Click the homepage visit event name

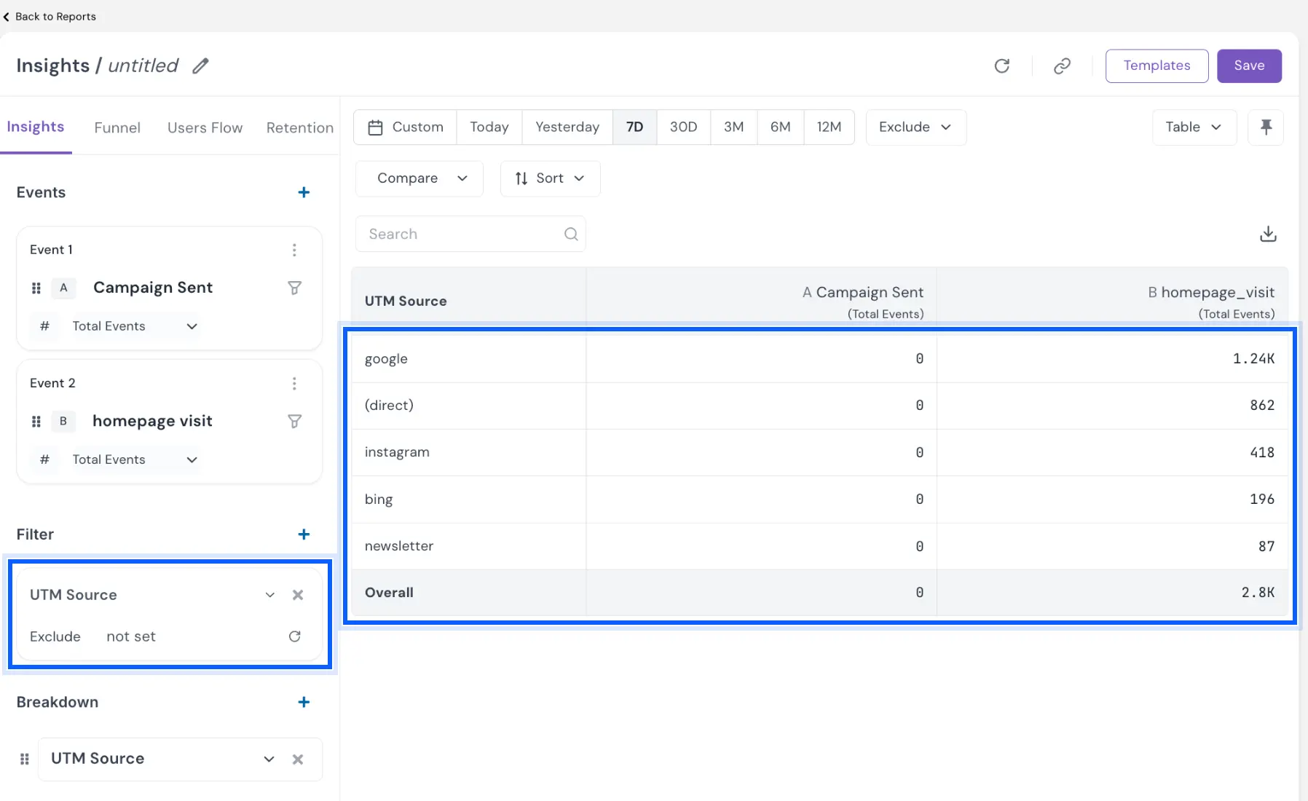point(152,421)
